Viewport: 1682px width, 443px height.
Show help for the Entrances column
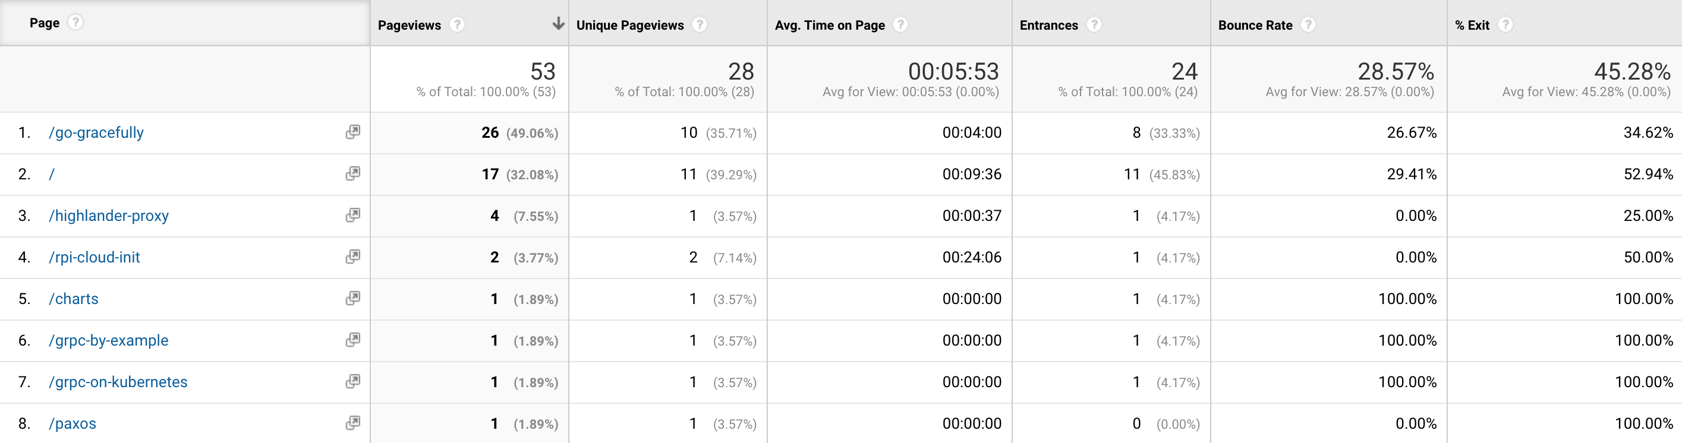[1094, 25]
